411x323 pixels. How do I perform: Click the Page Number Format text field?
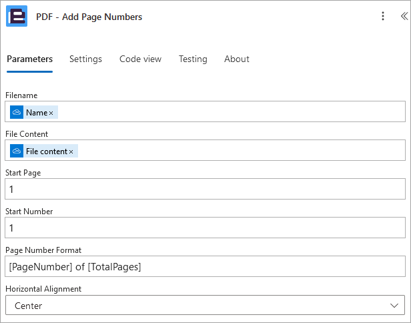pyautogui.click(x=205, y=266)
